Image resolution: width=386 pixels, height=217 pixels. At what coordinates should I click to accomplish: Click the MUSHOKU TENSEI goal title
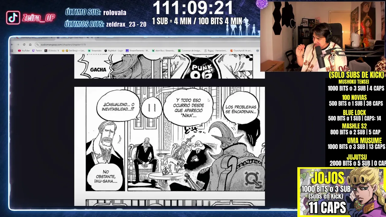(354, 82)
